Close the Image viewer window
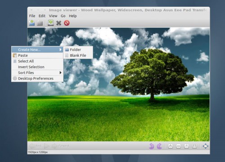Screen dimensions: 225x162 (x=31, y=10)
